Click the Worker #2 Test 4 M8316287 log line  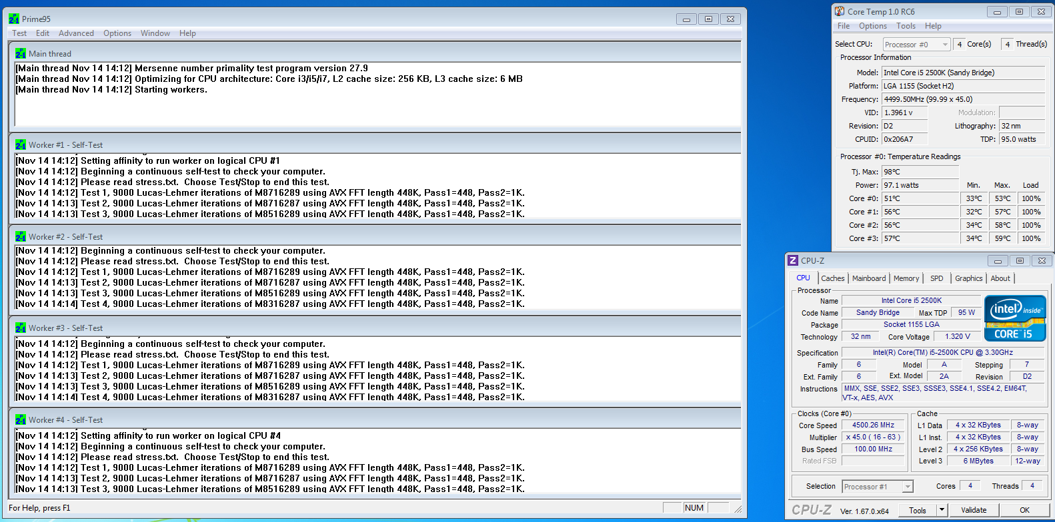click(270, 304)
